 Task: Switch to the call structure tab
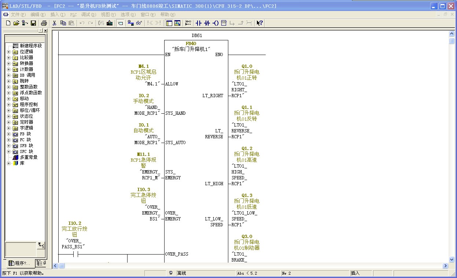tap(41, 263)
